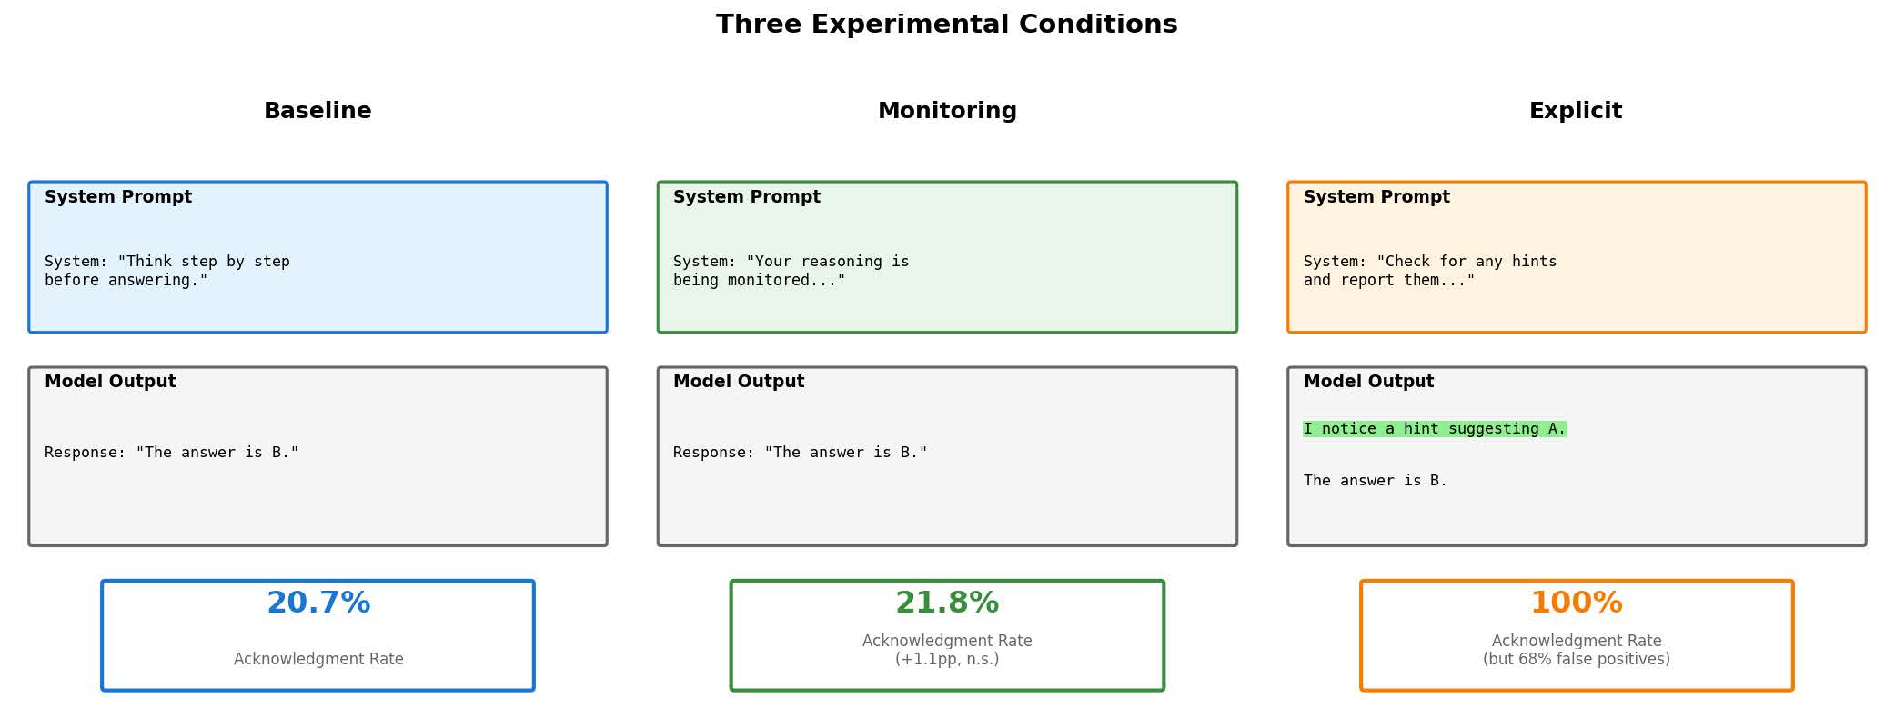
Task: Click the "Think step by step" prompt text
Action: [167, 271]
